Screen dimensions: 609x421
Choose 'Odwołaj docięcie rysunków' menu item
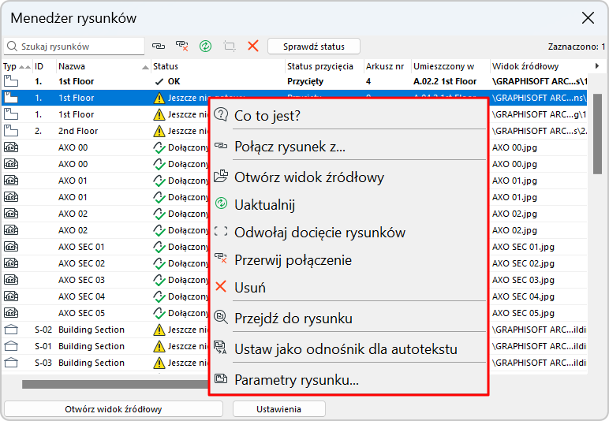pos(349,232)
